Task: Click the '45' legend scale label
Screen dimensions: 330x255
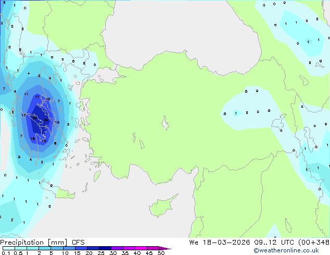Action: click(x=149, y=253)
